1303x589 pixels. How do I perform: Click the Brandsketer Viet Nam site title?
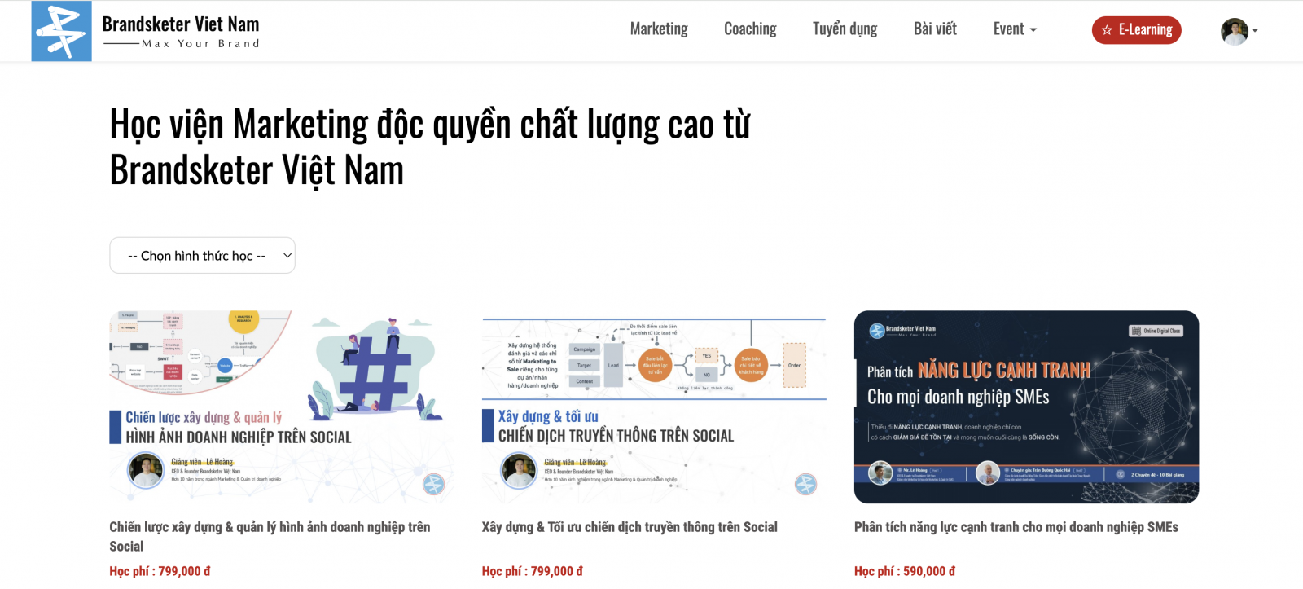[x=181, y=24]
